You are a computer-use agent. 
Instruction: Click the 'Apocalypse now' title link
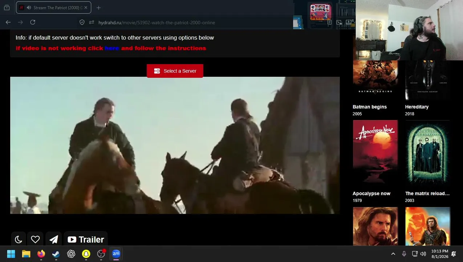pyautogui.click(x=371, y=193)
